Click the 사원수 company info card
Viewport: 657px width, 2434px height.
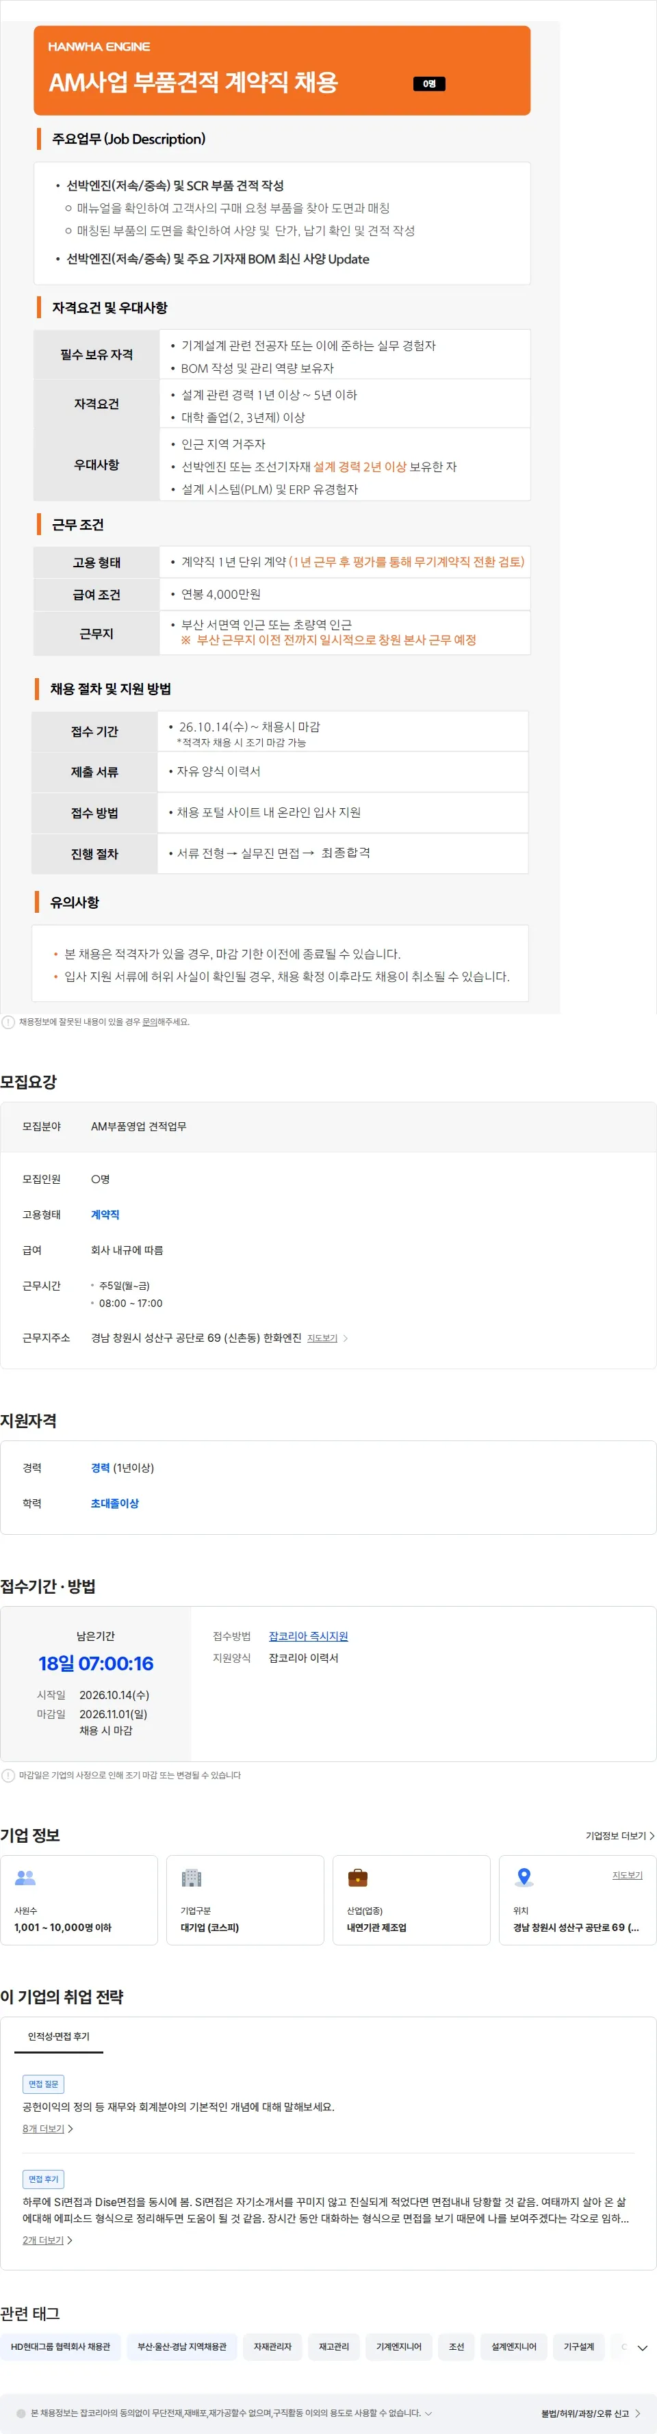tap(79, 1900)
